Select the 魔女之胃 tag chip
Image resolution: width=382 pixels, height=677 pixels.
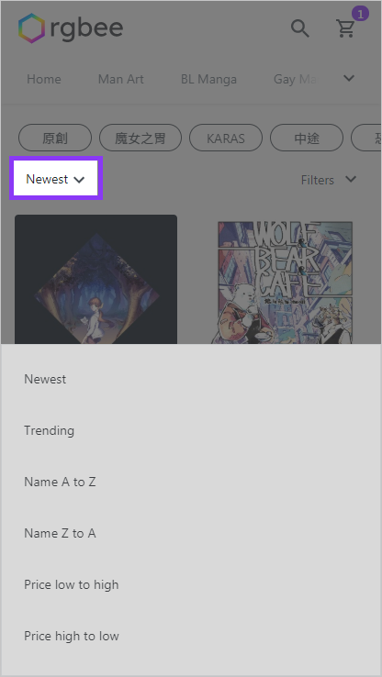click(140, 139)
